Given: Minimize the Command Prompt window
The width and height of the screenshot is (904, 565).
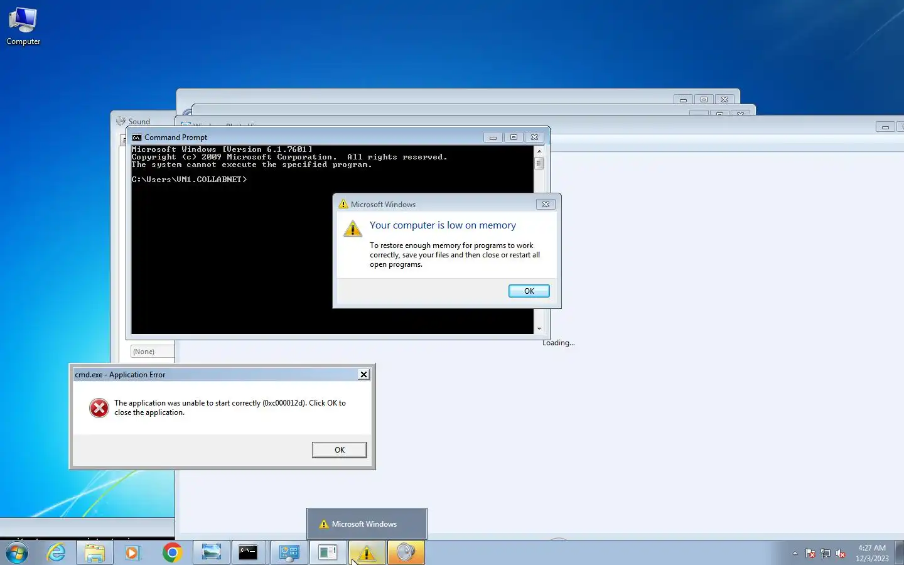Looking at the screenshot, I should 493,137.
